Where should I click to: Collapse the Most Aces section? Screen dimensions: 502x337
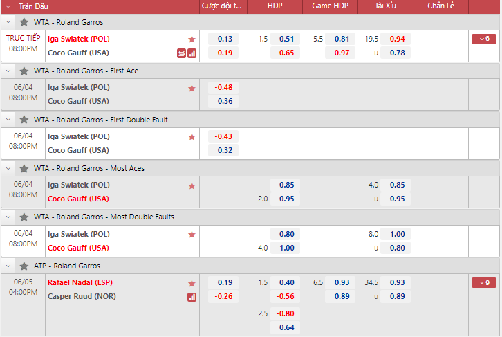tap(8, 169)
